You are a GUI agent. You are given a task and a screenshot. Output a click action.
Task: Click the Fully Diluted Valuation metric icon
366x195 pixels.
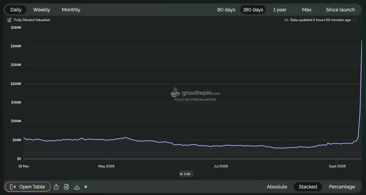click(x=9, y=20)
